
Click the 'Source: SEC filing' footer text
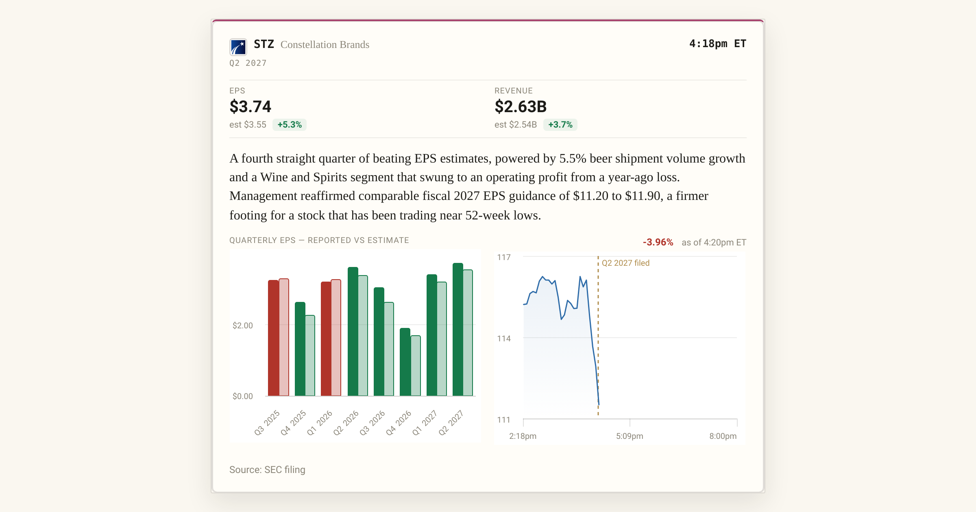point(267,470)
